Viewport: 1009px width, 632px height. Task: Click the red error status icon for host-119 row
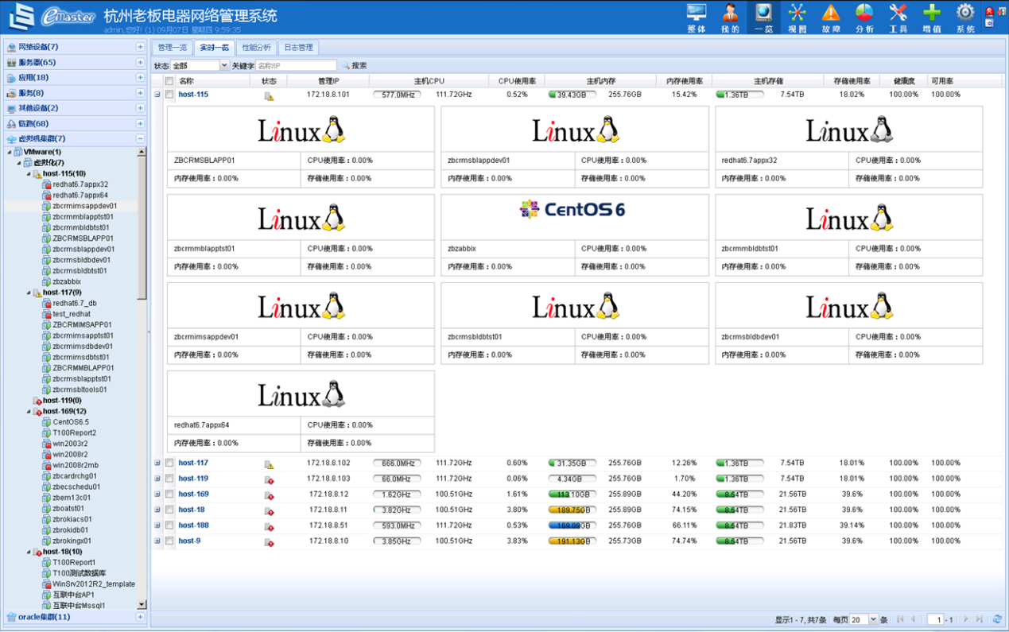pos(269,479)
